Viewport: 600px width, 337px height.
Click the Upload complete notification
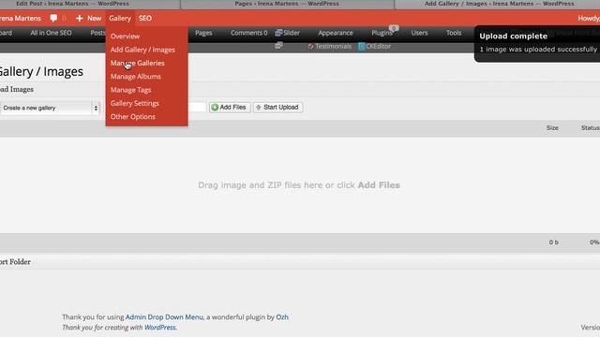tap(537, 43)
